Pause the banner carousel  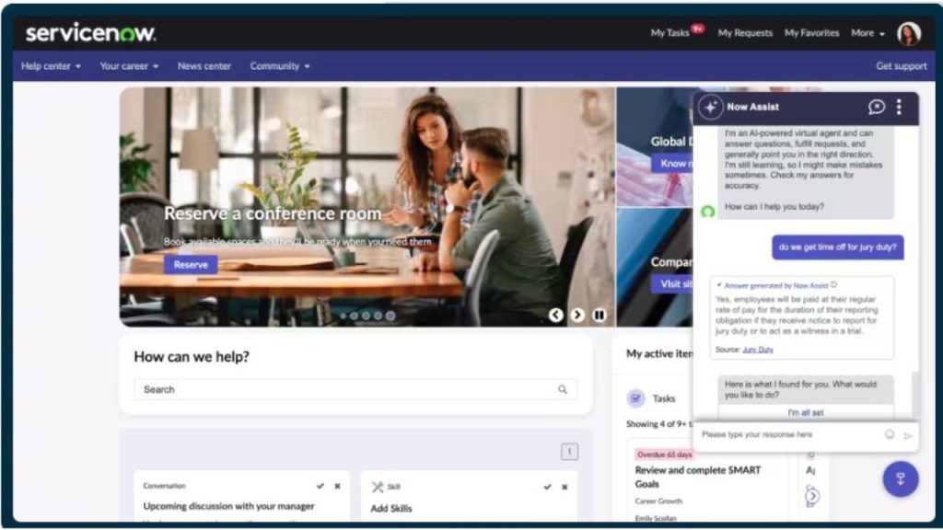pyautogui.click(x=599, y=315)
